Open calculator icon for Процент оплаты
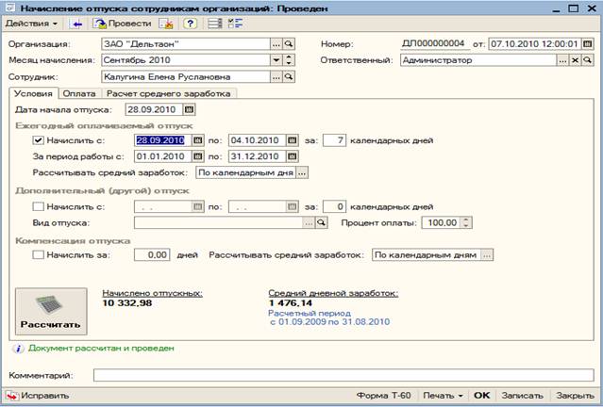The width and height of the screenshot is (603, 407). point(465,222)
